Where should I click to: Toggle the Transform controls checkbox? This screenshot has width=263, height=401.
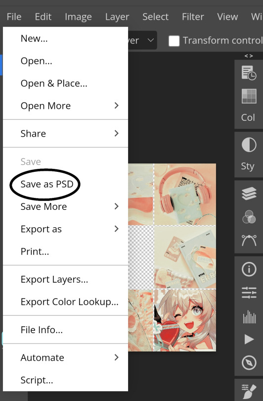[174, 41]
